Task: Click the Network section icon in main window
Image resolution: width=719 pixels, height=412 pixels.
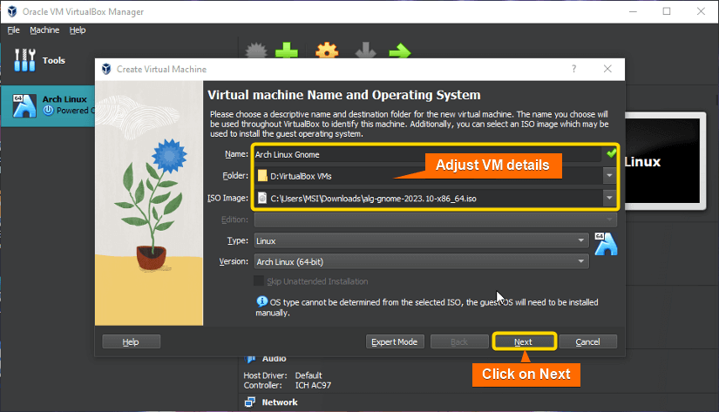Action: tap(250, 402)
